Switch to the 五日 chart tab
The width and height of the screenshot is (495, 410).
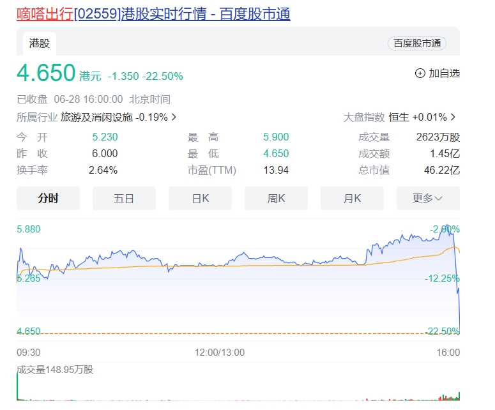point(124,198)
